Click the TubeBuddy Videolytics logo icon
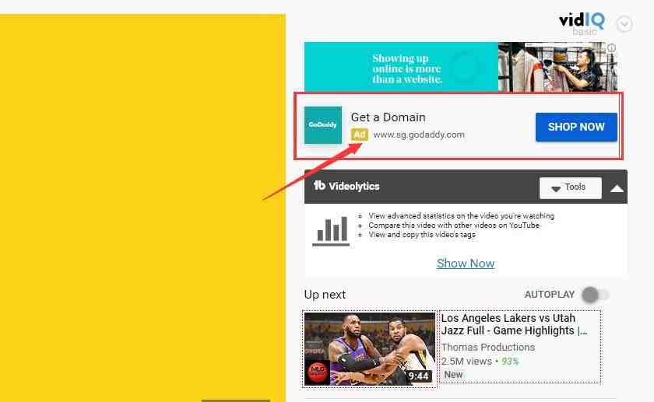 pyautogui.click(x=319, y=185)
